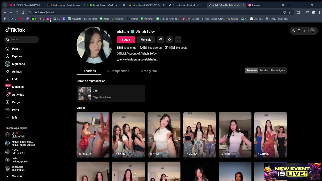Bookmark page with star icon

coord(290,12)
